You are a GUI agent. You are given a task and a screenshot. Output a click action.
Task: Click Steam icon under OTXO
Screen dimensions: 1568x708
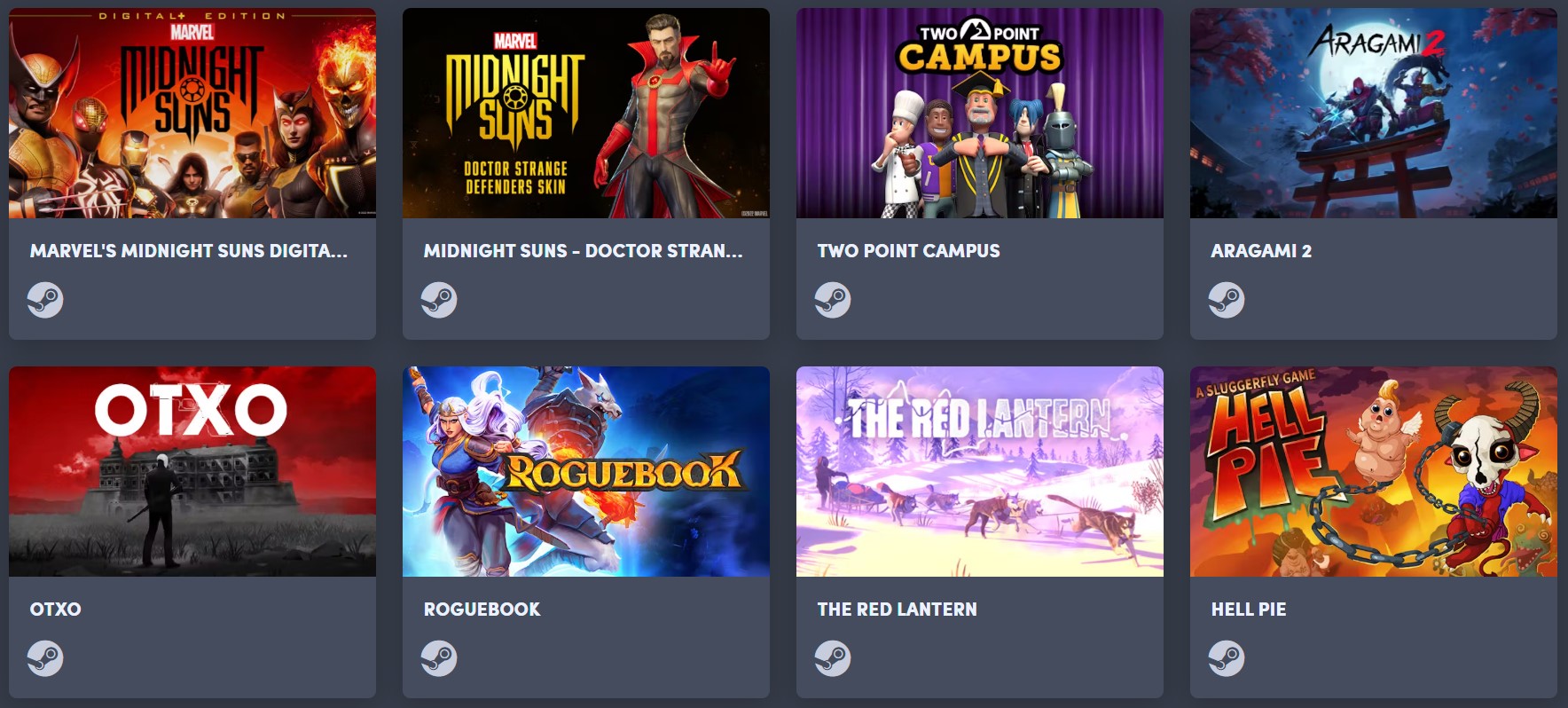click(45, 658)
